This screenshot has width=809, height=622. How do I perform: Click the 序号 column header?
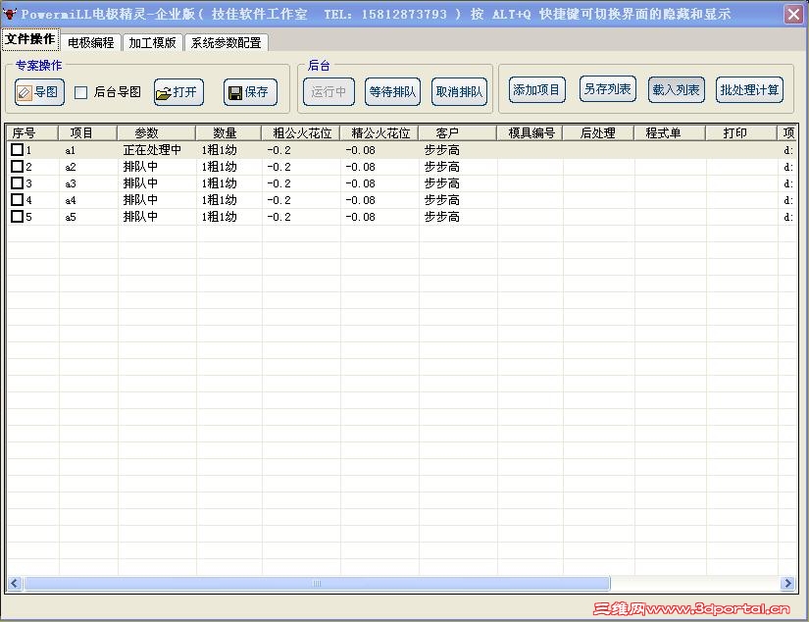[32, 133]
